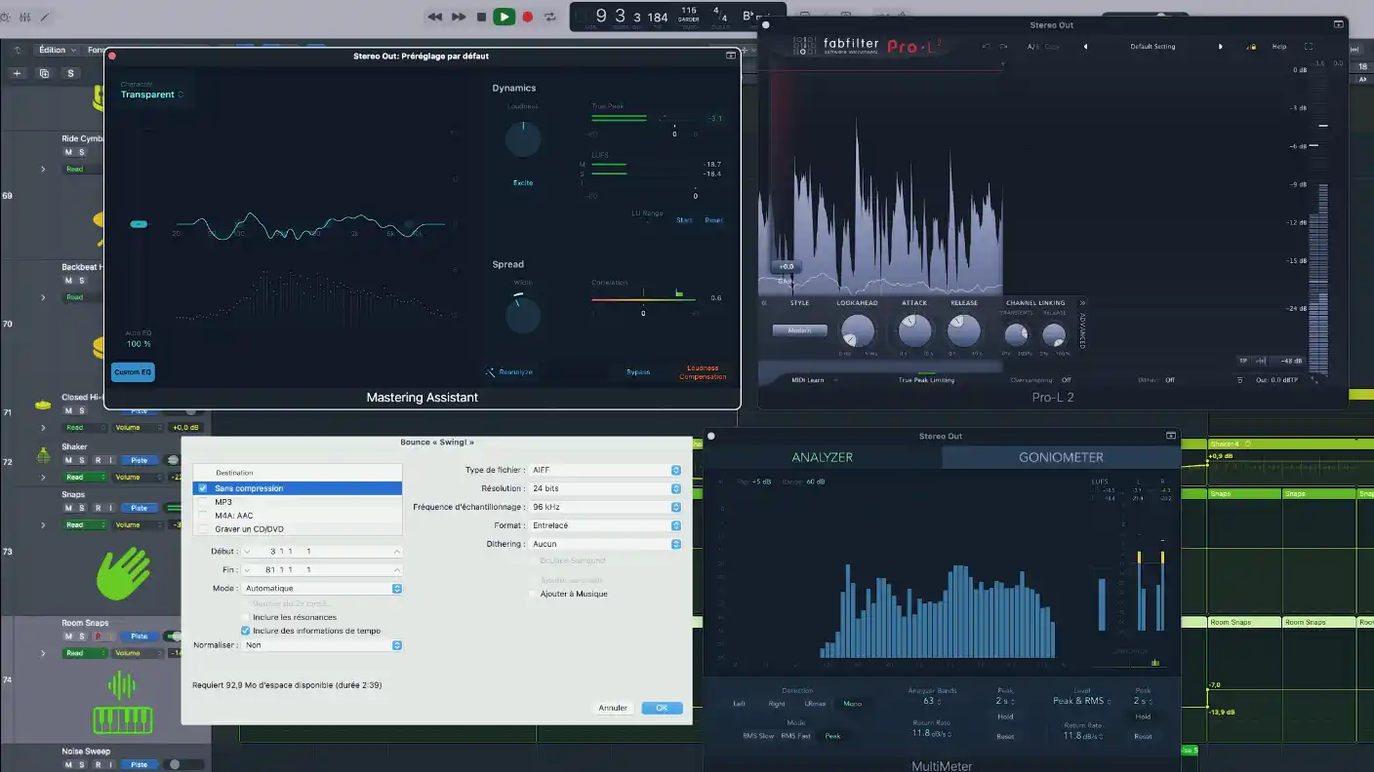
Task: Open the Mixer from the control bar
Action: click(26, 17)
